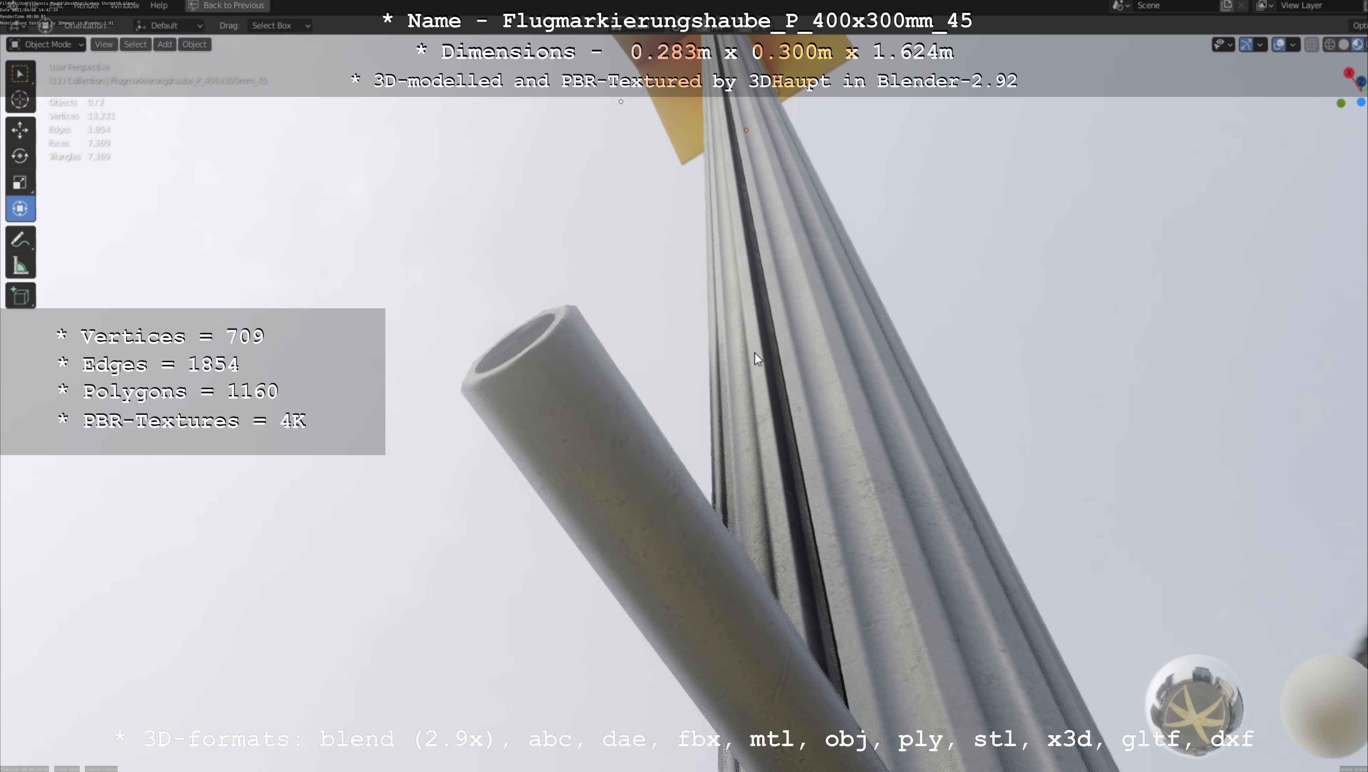Expand the Default orientation dropdown

click(x=169, y=26)
